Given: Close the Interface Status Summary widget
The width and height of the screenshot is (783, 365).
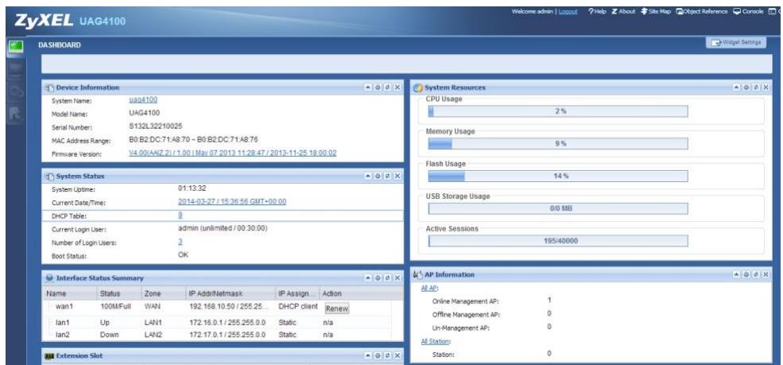Looking at the screenshot, I should click(397, 278).
